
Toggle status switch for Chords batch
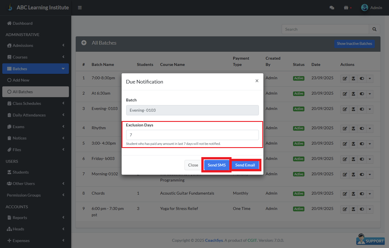(362, 194)
